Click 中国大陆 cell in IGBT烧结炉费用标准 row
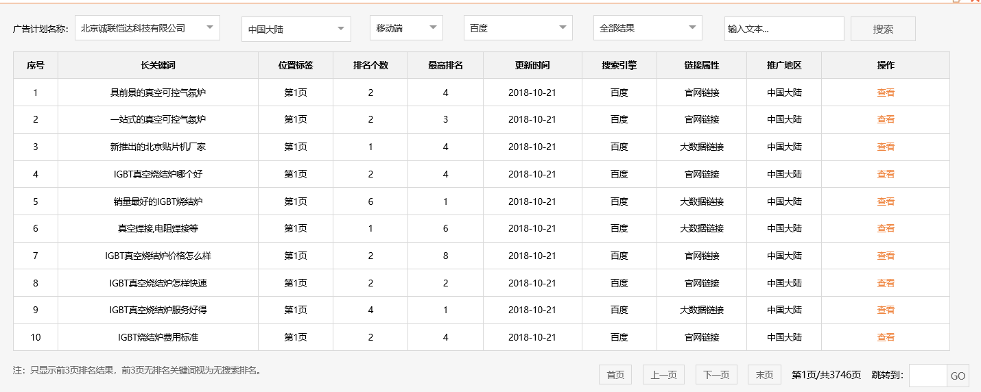981x392 pixels. click(x=784, y=337)
